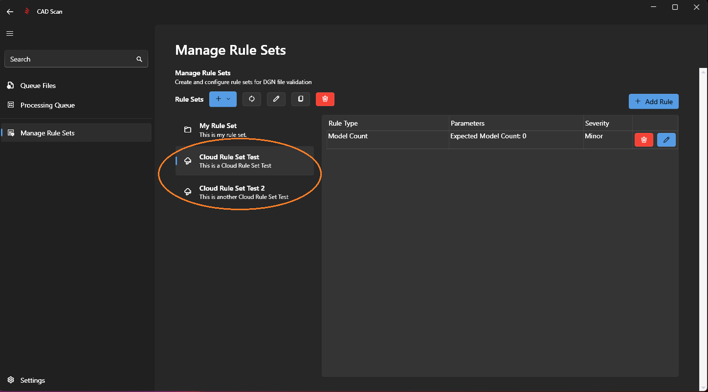Select Cloud Rule Set Test 2
The width and height of the screenshot is (708, 392).
(244, 192)
